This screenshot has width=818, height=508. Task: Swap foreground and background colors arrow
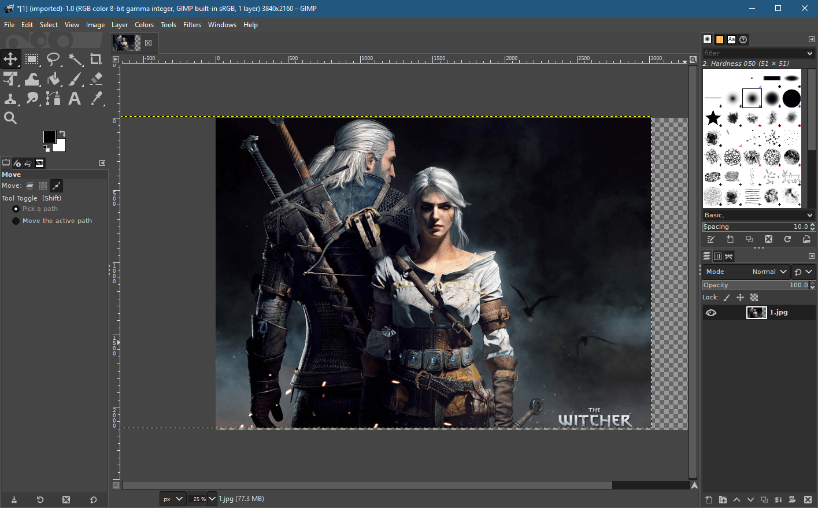(x=62, y=134)
